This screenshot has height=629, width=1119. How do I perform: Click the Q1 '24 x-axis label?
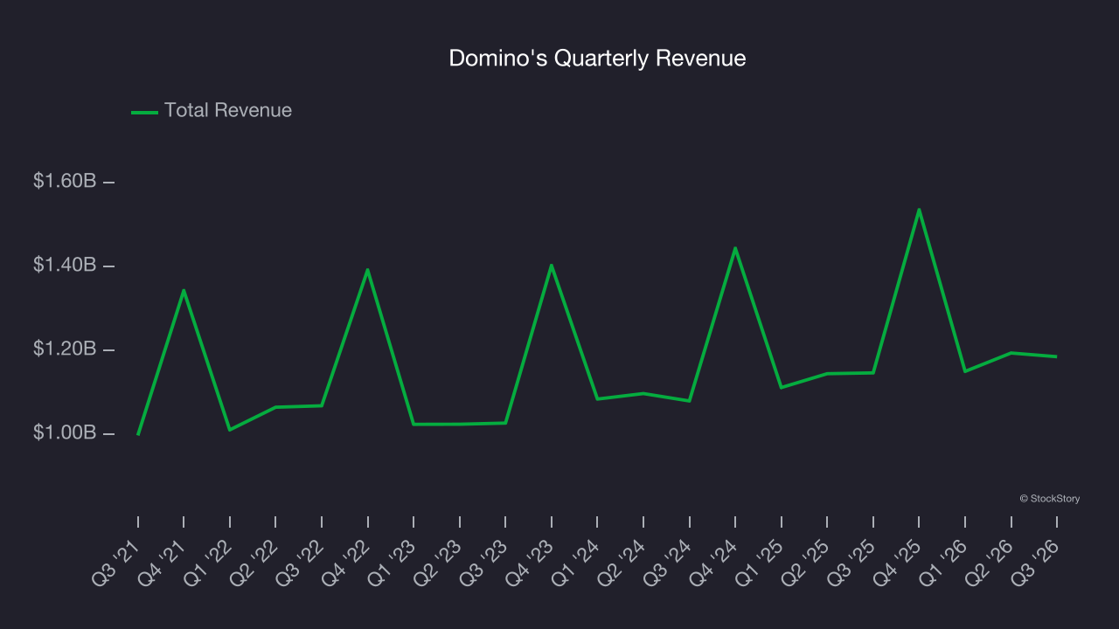click(x=577, y=562)
